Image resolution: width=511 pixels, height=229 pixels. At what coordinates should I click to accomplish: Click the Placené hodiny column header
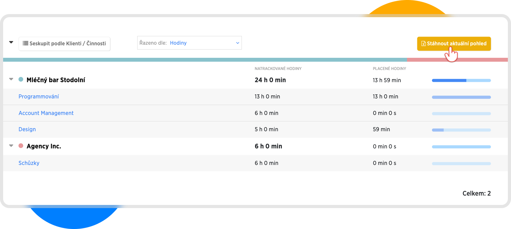(x=389, y=69)
